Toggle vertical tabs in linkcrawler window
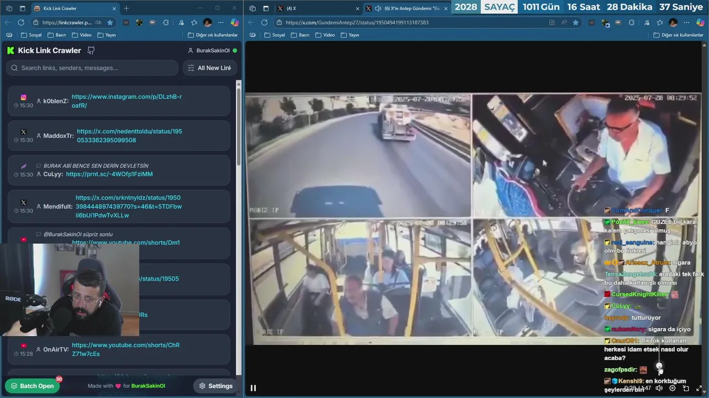This screenshot has width=709, height=398. [22, 8]
